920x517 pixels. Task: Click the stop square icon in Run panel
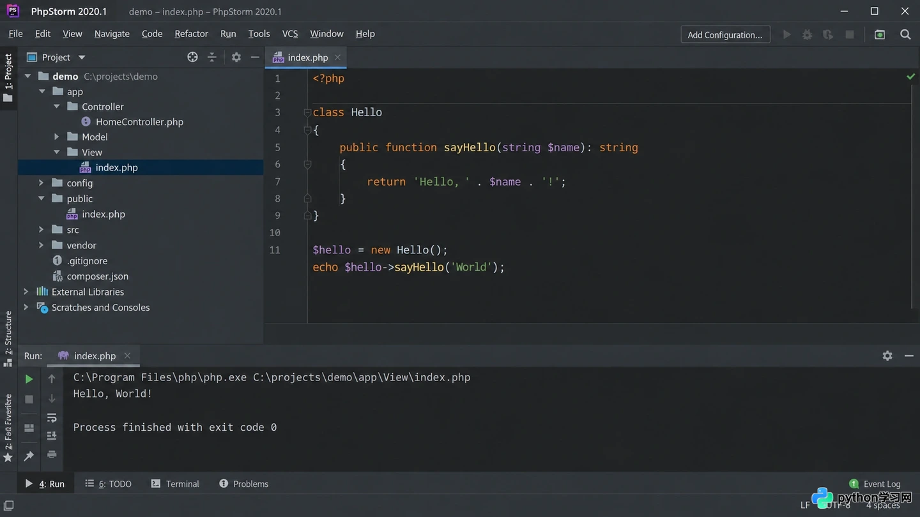click(29, 399)
